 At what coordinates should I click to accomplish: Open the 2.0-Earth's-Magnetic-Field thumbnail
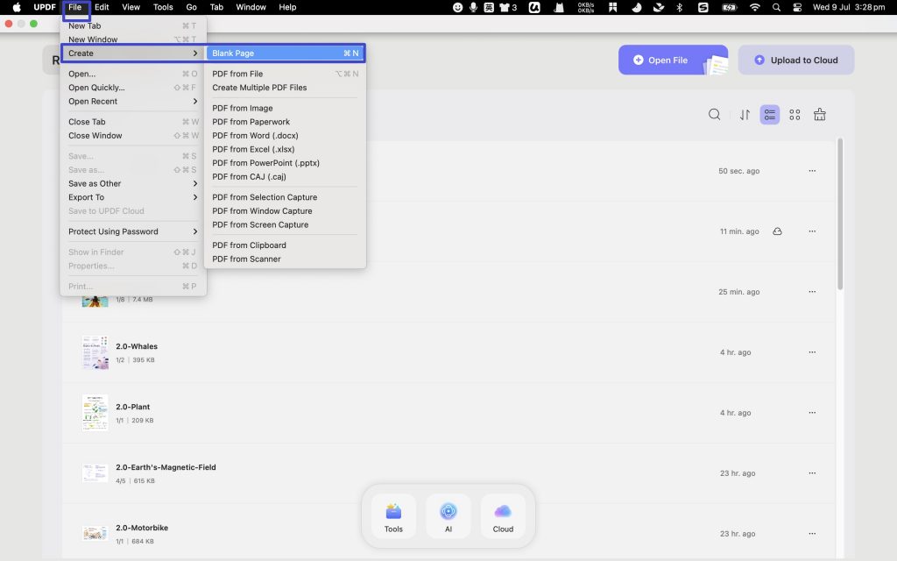tap(95, 472)
